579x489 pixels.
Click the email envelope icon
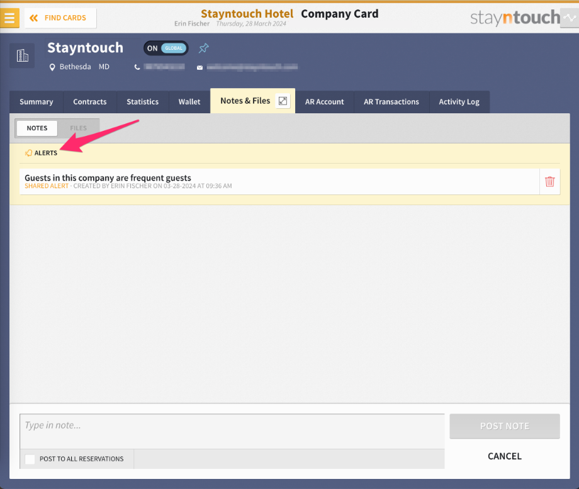point(200,67)
